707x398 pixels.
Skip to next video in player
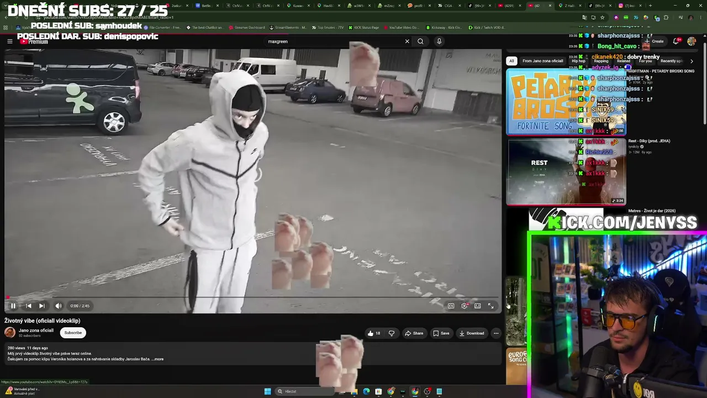point(42,306)
